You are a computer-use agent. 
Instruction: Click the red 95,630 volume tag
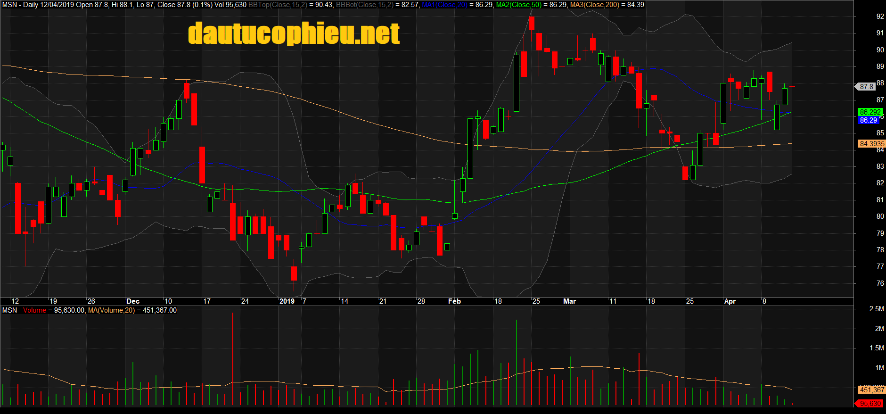pos(870,404)
